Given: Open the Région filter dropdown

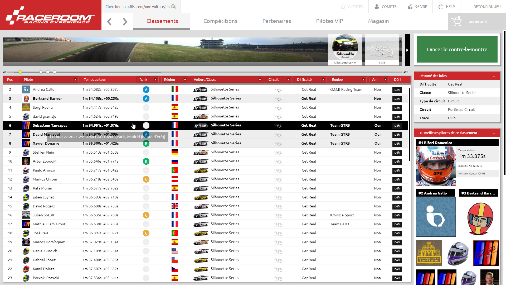Looking at the screenshot, I should pos(185,79).
